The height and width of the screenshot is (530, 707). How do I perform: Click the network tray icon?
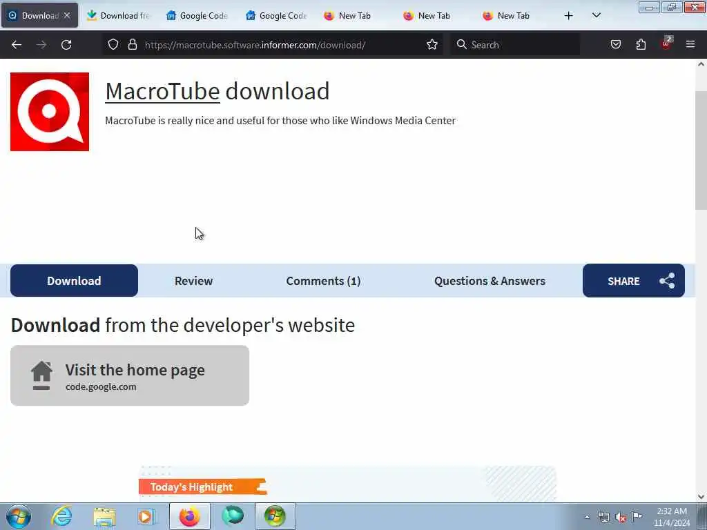603,517
